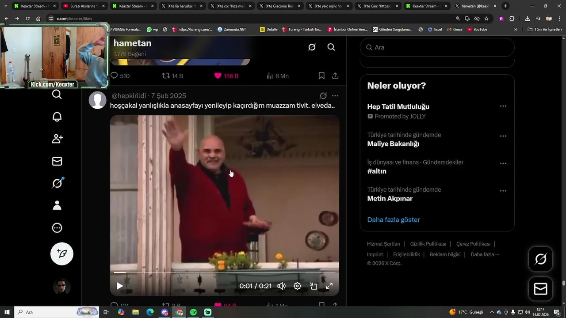Image resolution: width=566 pixels, height=318 pixels.
Task: Open floating messages drawer button
Action: pyautogui.click(x=540, y=289)
